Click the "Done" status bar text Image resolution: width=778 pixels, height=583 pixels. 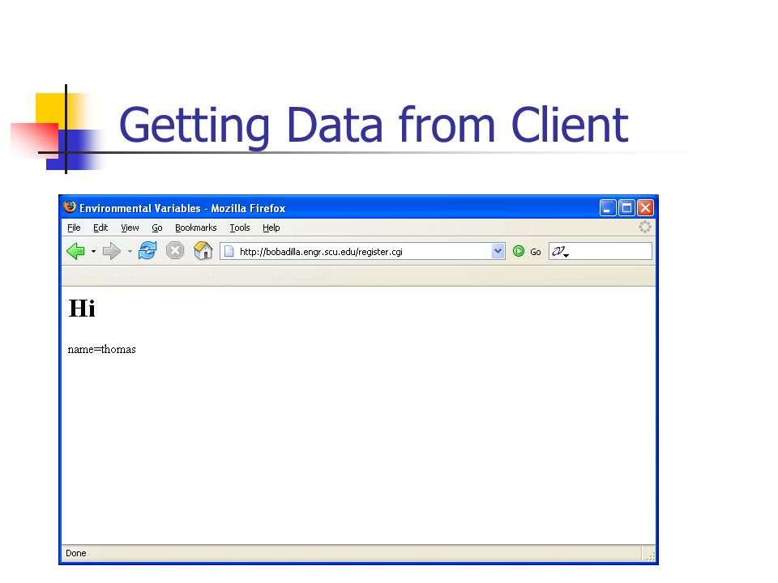76,553
